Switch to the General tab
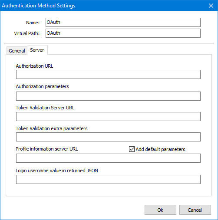 pyautogui.click(x=17, y=51)
